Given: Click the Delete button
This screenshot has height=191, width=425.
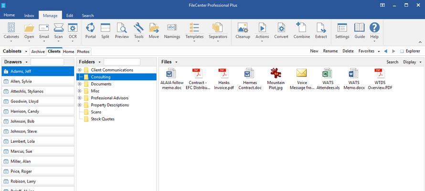Looking at the screenshot, I should pyautogui.click(x=348, y=51).
